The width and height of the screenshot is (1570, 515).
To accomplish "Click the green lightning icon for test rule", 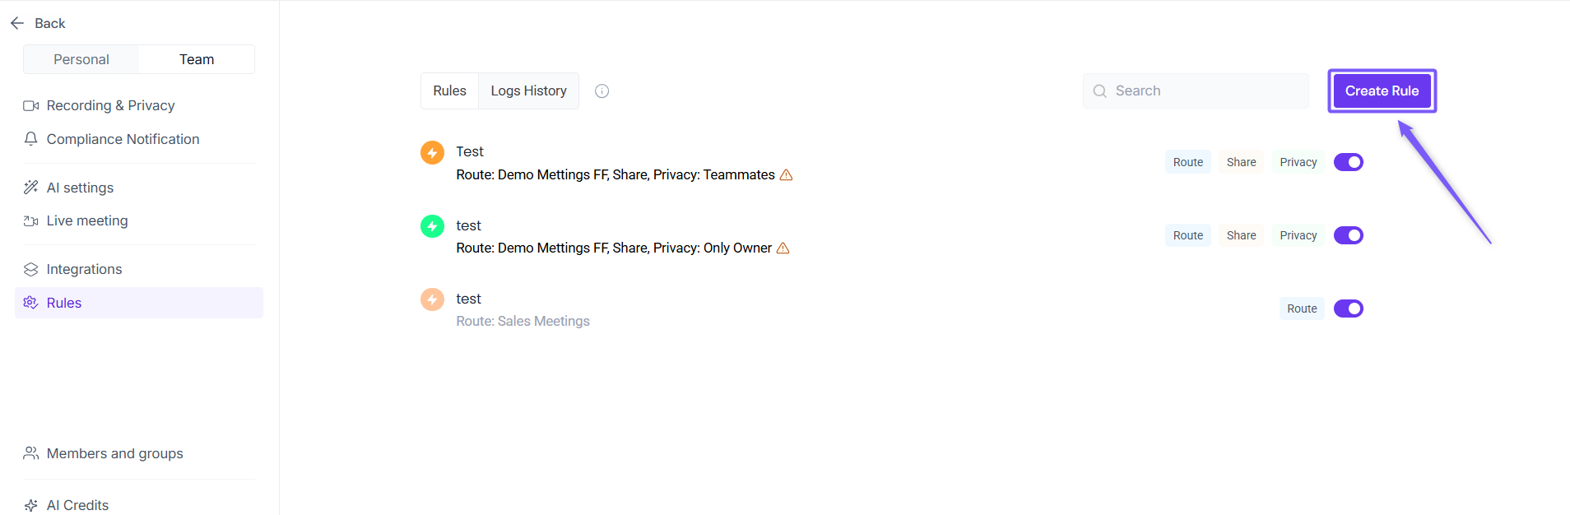I will 432,225.
